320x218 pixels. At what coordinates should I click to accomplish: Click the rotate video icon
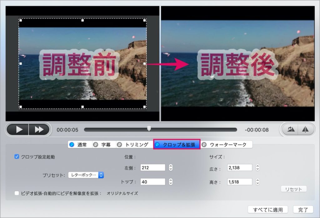(x=291, y=129)
